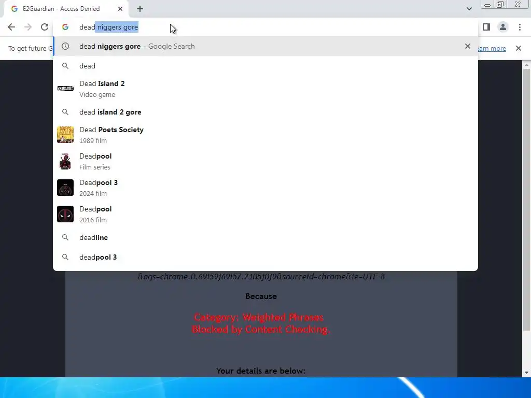Viewport: 531px width, 398px height.
Task: Click the red 'Category: Weighted Phrases' text
Action: 259,318
